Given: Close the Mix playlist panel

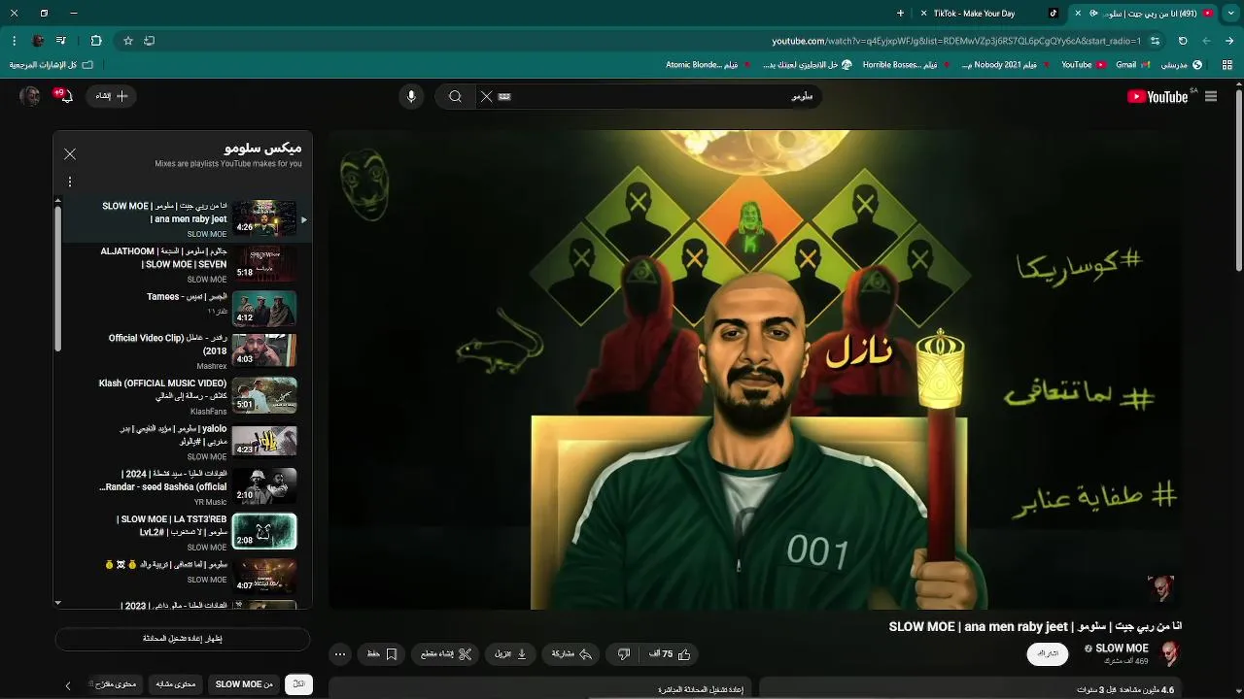Looking at the screenshot, I should point(70,153).
